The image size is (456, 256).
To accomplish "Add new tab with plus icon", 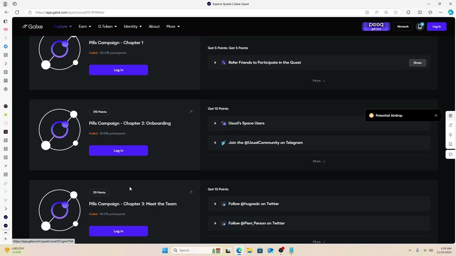I will tap(5, 239).
